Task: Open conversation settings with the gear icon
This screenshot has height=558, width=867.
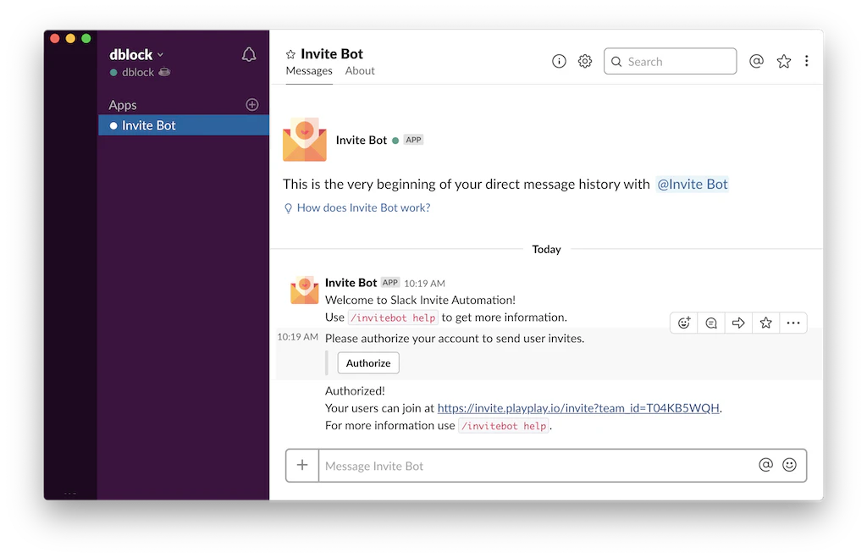Action: point(584,61)
